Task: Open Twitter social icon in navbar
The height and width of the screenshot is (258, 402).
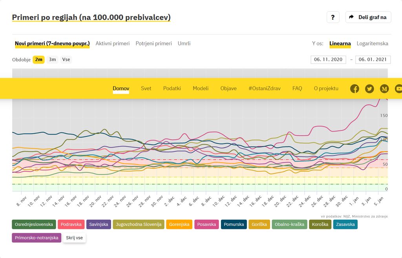Action: click(x=369, y=89)
